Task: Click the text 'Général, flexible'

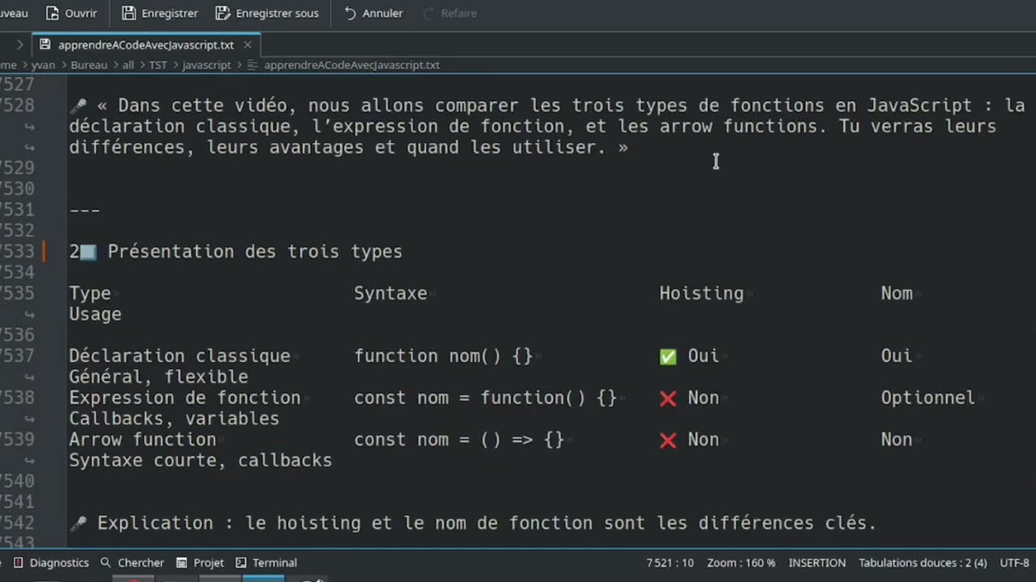Action: coord(159,377)
